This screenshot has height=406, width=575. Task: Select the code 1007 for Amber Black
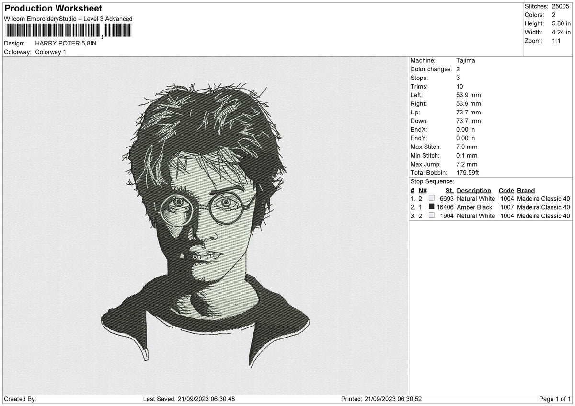point(507,207)
